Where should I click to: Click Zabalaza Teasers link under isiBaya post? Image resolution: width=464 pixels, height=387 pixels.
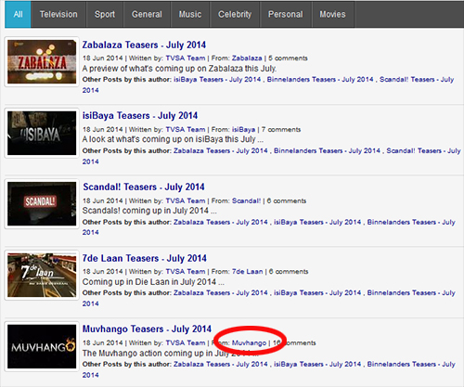(x=221, y=150)
